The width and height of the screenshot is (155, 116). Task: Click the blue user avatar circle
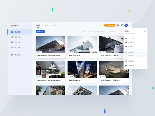(x=126, y=25)
